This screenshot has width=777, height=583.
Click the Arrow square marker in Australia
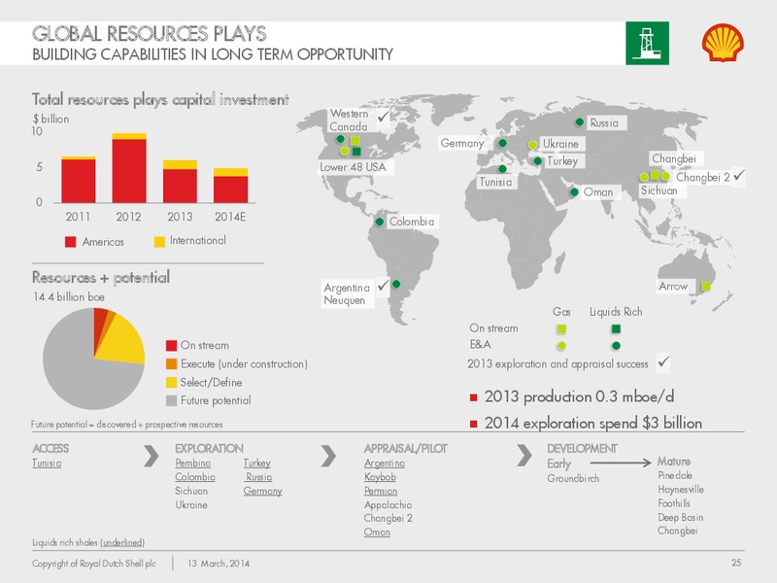pos(706,286)
